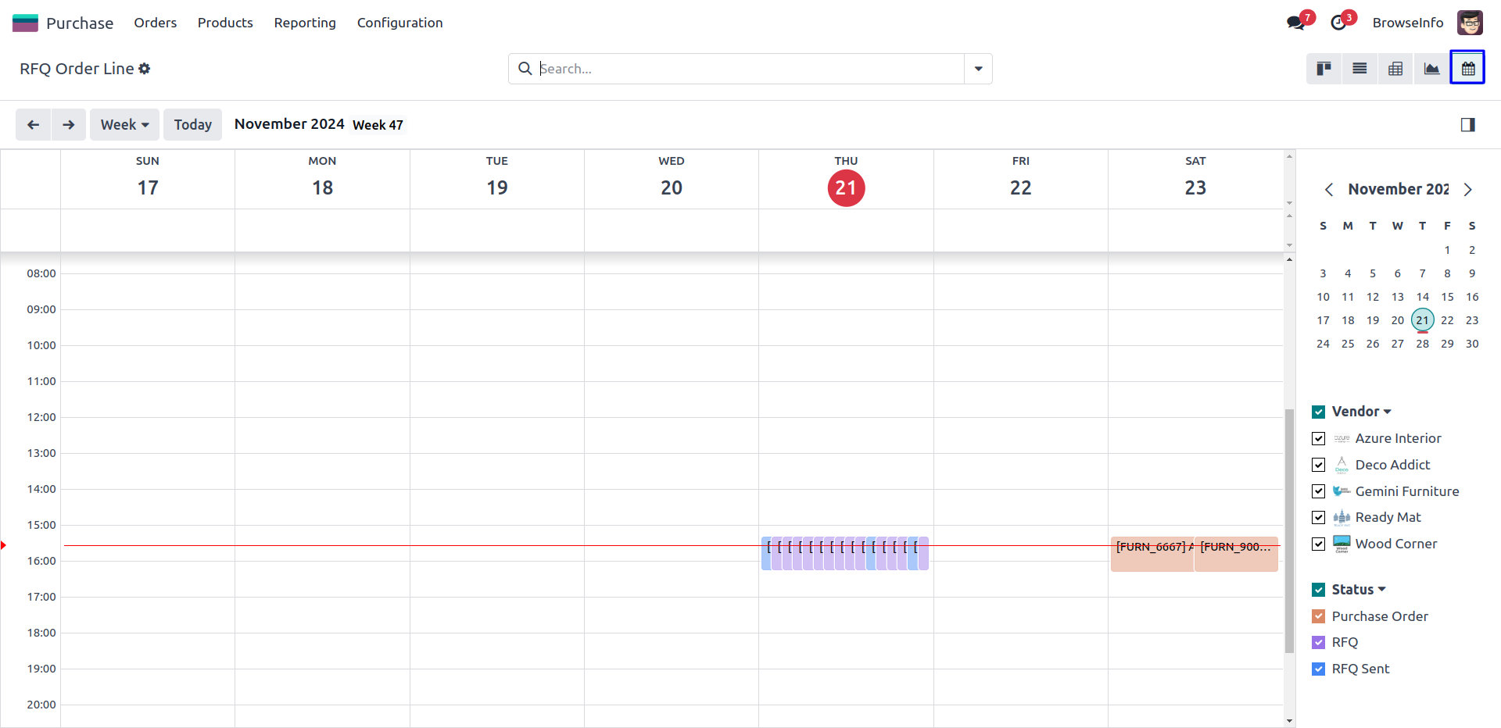
Task: Switch to Kanban view icon
Action: 1324,69
